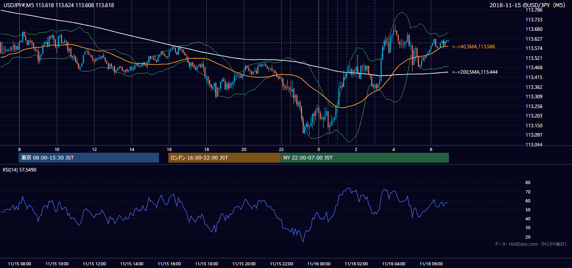Click the price axis value 113.733
The height and width of the screenshot is (268, 572).
tap(534, 20)
